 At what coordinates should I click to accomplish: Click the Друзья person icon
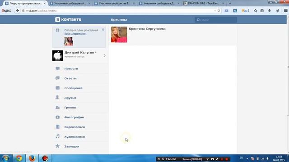tap(57, 98)
